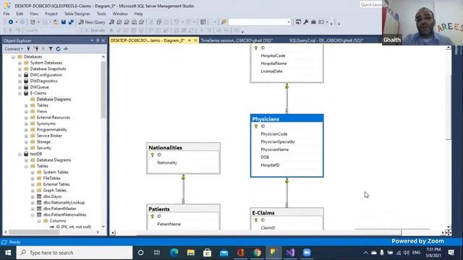This screenshot has width=463, height=260.
Task: Click the Copy toolbar icon
Action: [x=159, y=22]
